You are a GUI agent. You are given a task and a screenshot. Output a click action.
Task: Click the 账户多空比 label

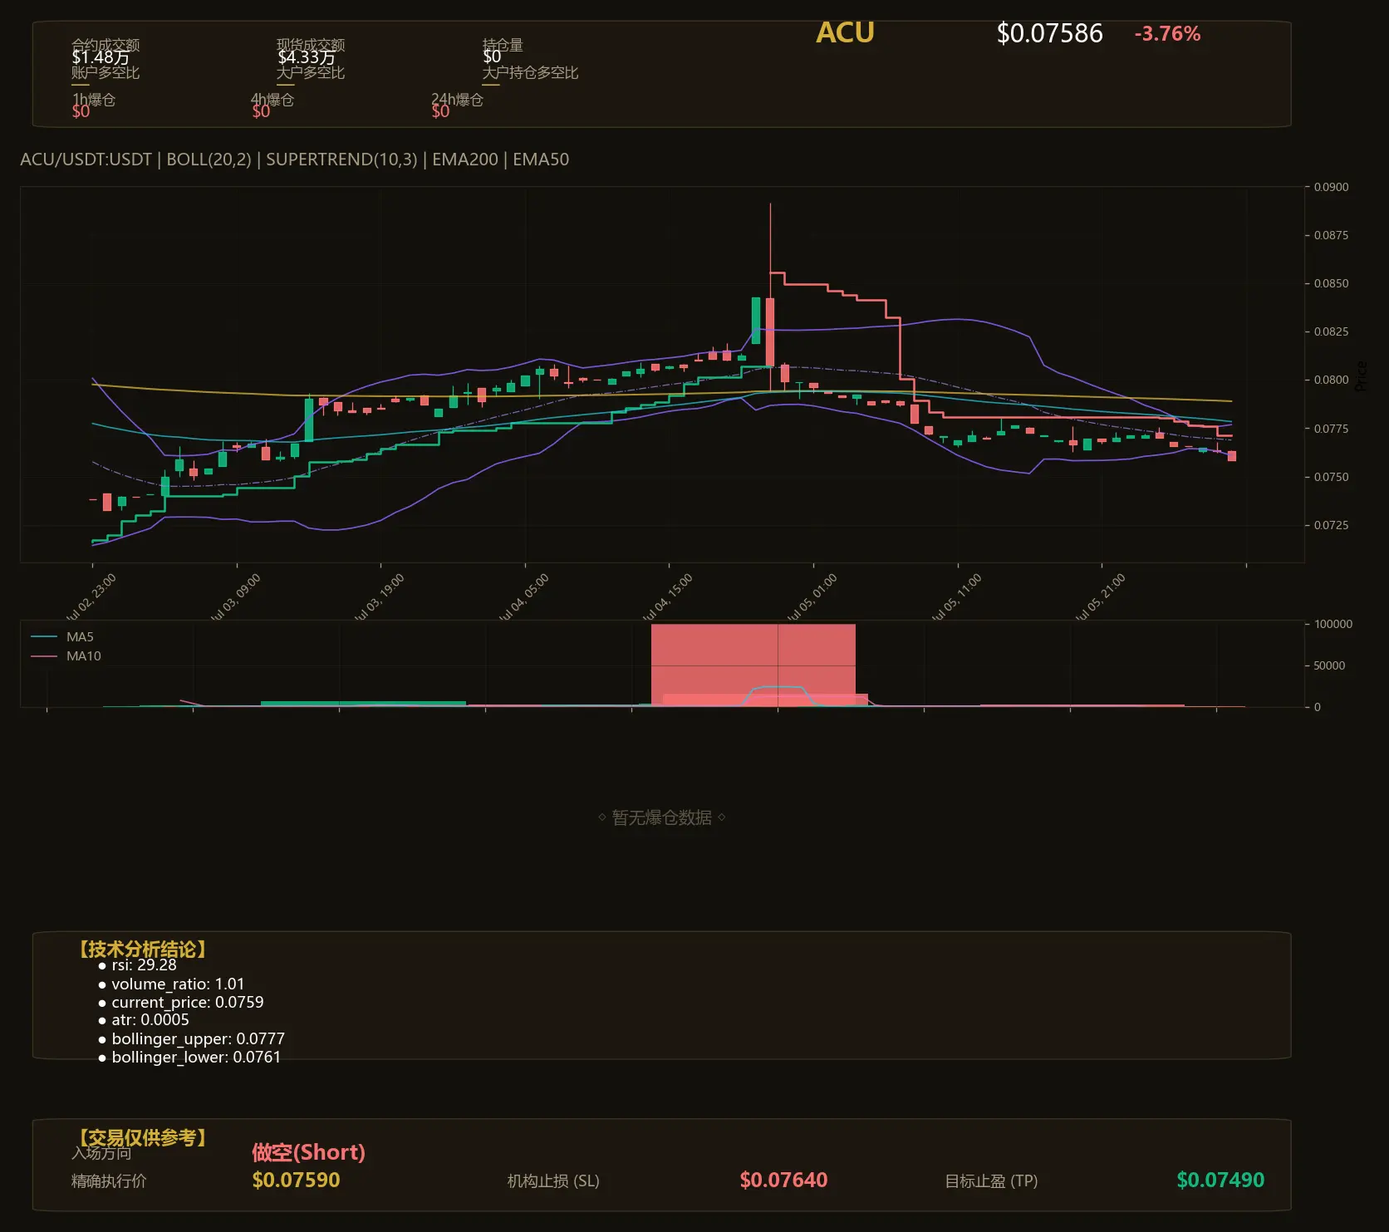coord(106,72)
